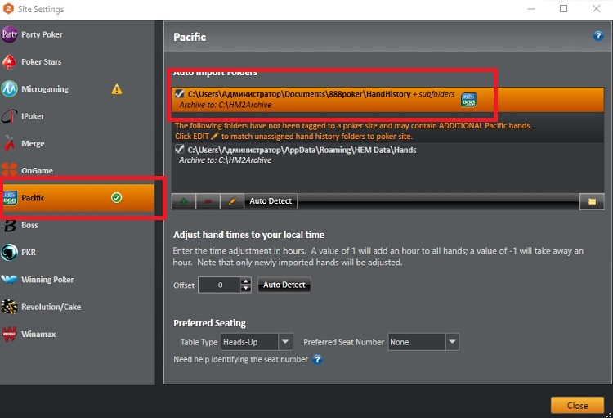613x418 pixels.
Task: Open the Preferred Seat Number dropdown
Action: pyautogui.click(x=423, y=342)
